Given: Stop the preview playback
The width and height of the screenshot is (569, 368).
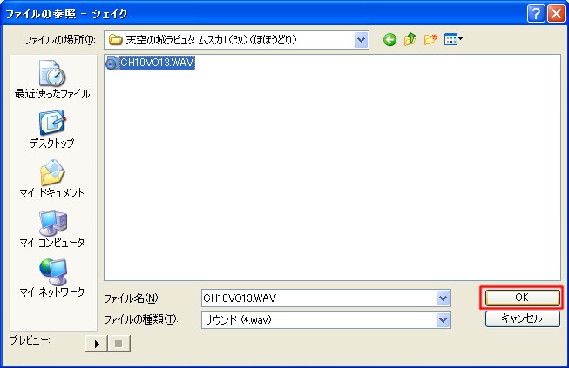Looking at the screenshot, I should pyautogui.click(x=119, y=344).
